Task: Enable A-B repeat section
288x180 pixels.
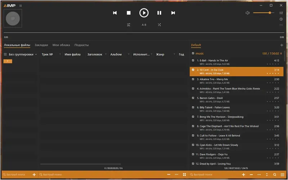Action: coord(144,25)
